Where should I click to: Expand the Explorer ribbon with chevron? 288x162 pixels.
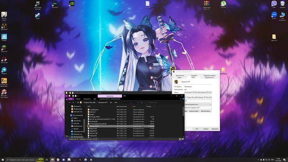point(180,99)
